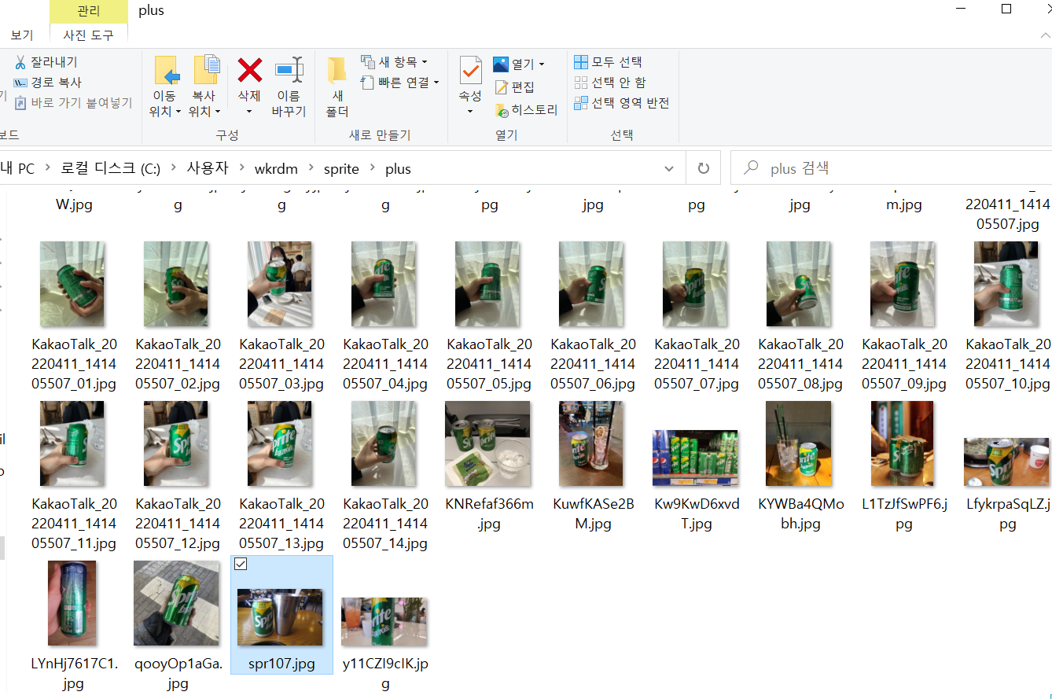The width and height of the screenshot is (1052, 699).
Task: Select thumbnail KakaoTalk_20220411_141405507_10.jpg
Action: (x=1006, y=284)
